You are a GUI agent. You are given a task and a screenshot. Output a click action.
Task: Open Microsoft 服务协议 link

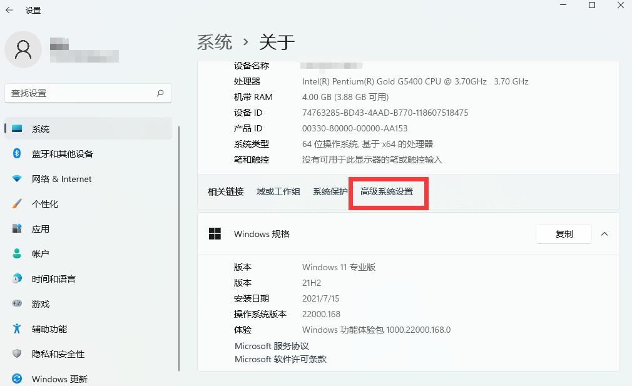272,346
